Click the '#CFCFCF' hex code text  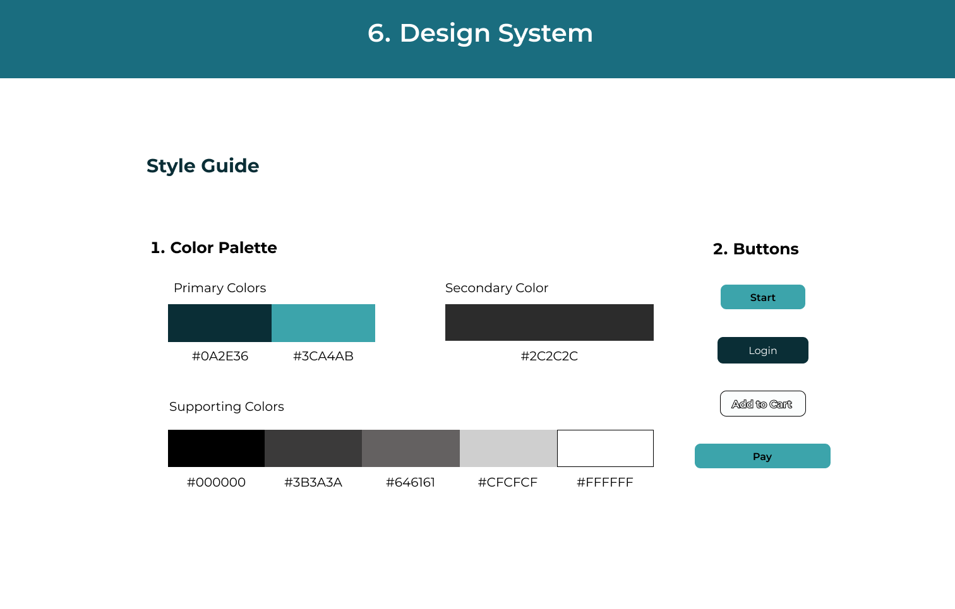coord(508,482)
